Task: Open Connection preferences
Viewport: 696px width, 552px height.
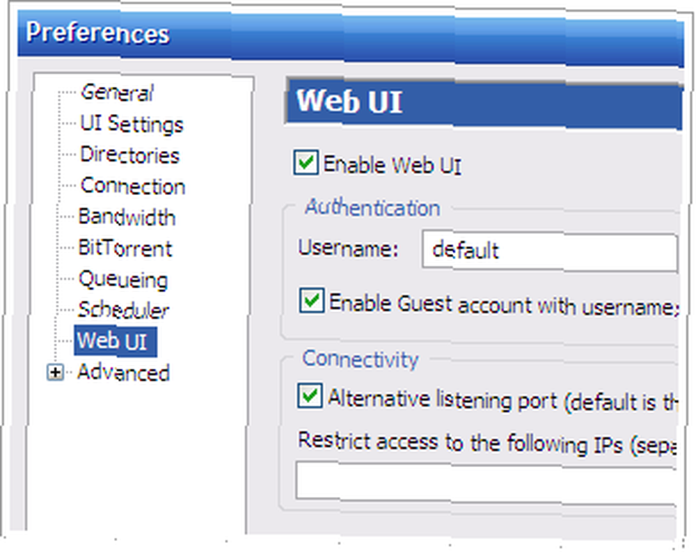Action: [x=133, y=186]
